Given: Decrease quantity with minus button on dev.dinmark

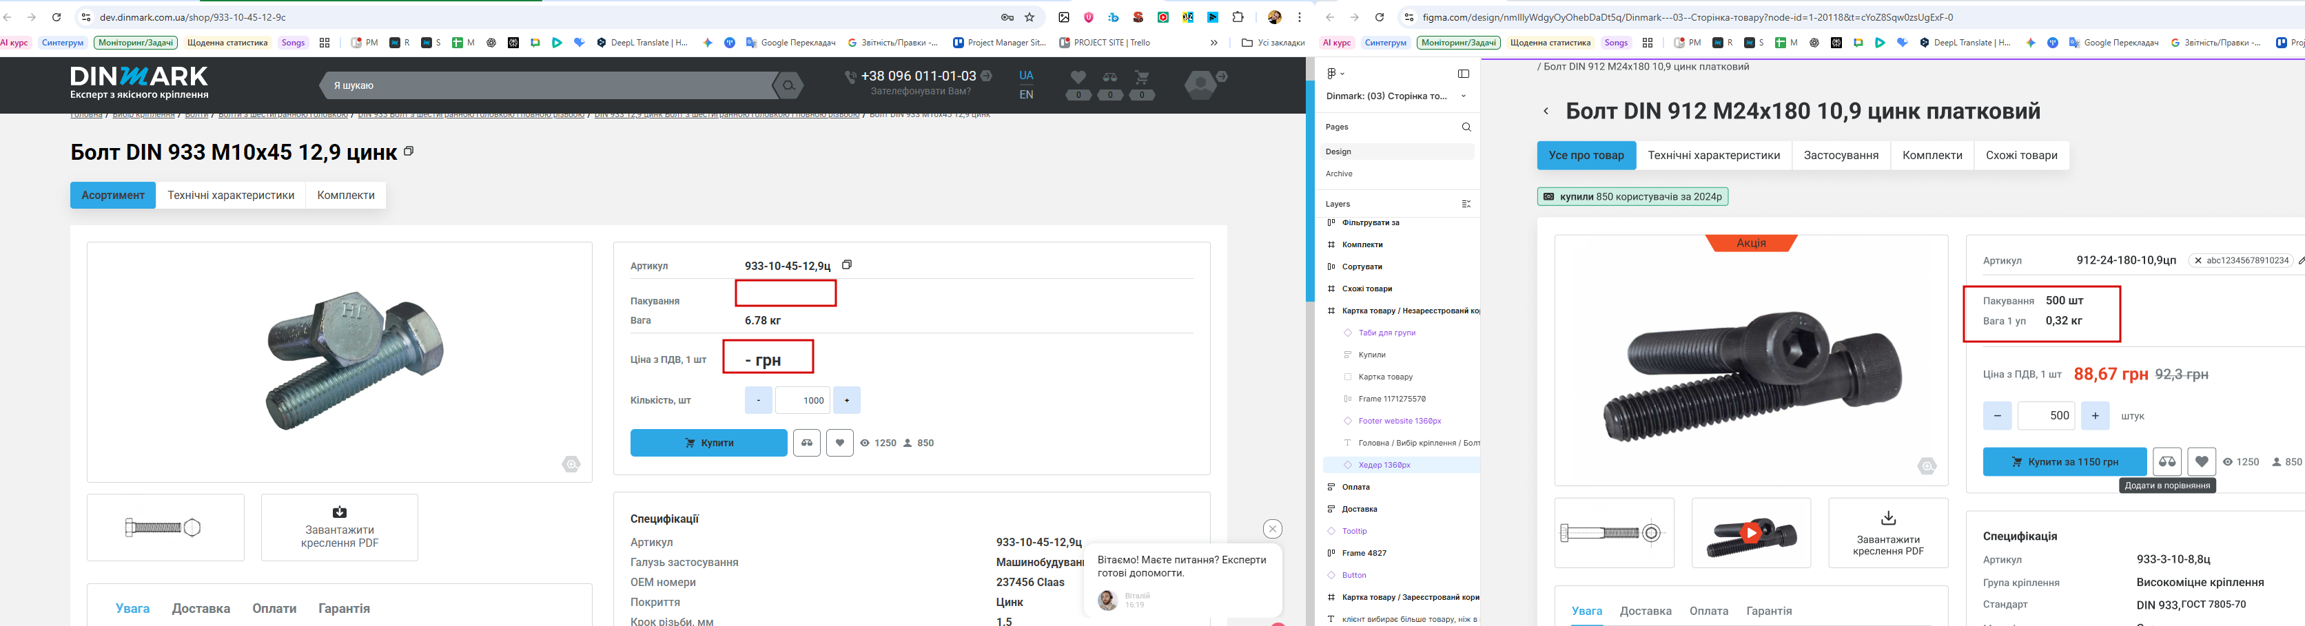Looking at the screenshot, I should click(758, 401).
